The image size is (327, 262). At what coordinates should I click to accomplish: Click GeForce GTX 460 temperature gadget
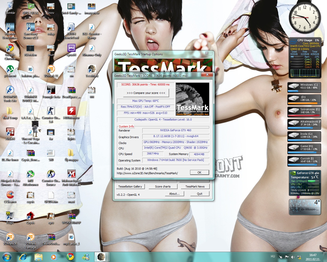305,183
